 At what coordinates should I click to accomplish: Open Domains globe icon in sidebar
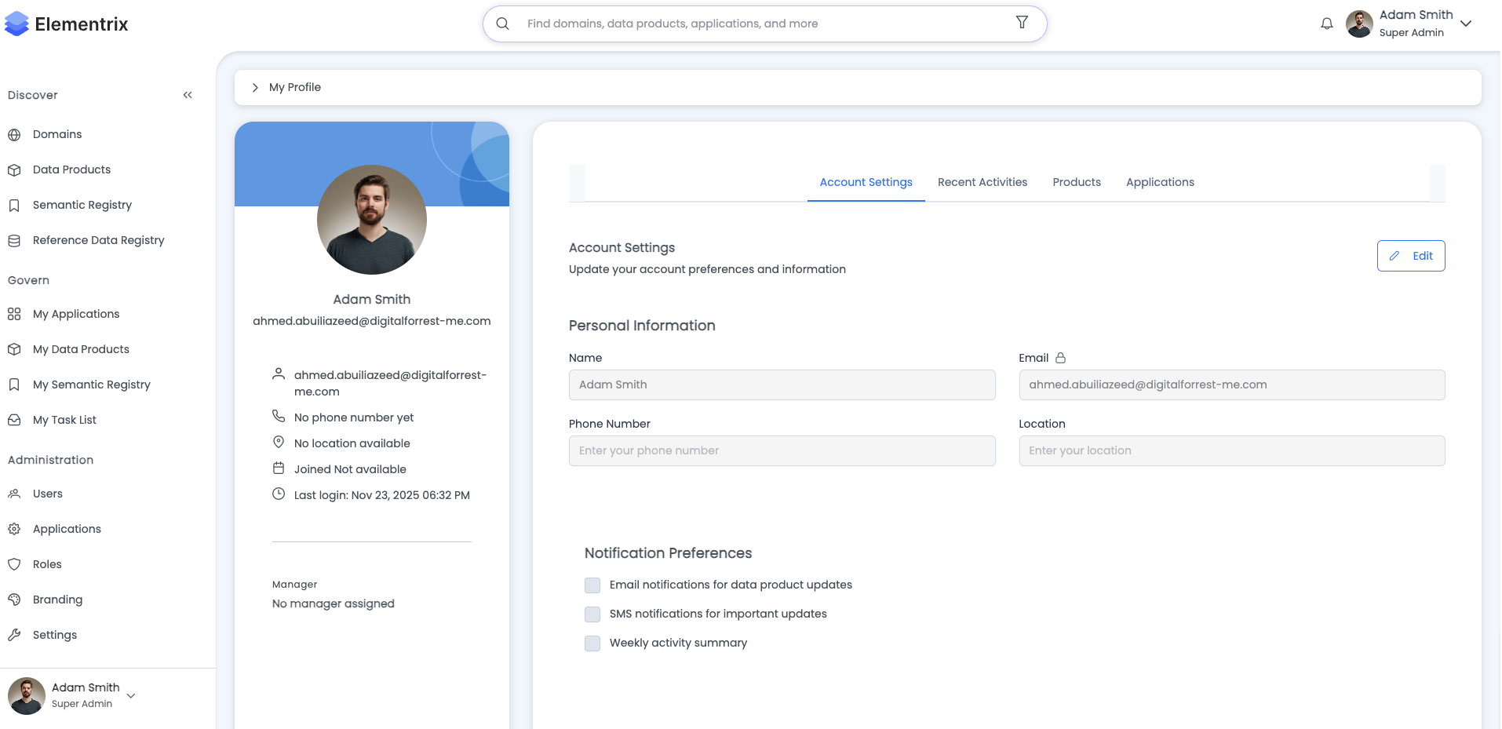(14, 134)
